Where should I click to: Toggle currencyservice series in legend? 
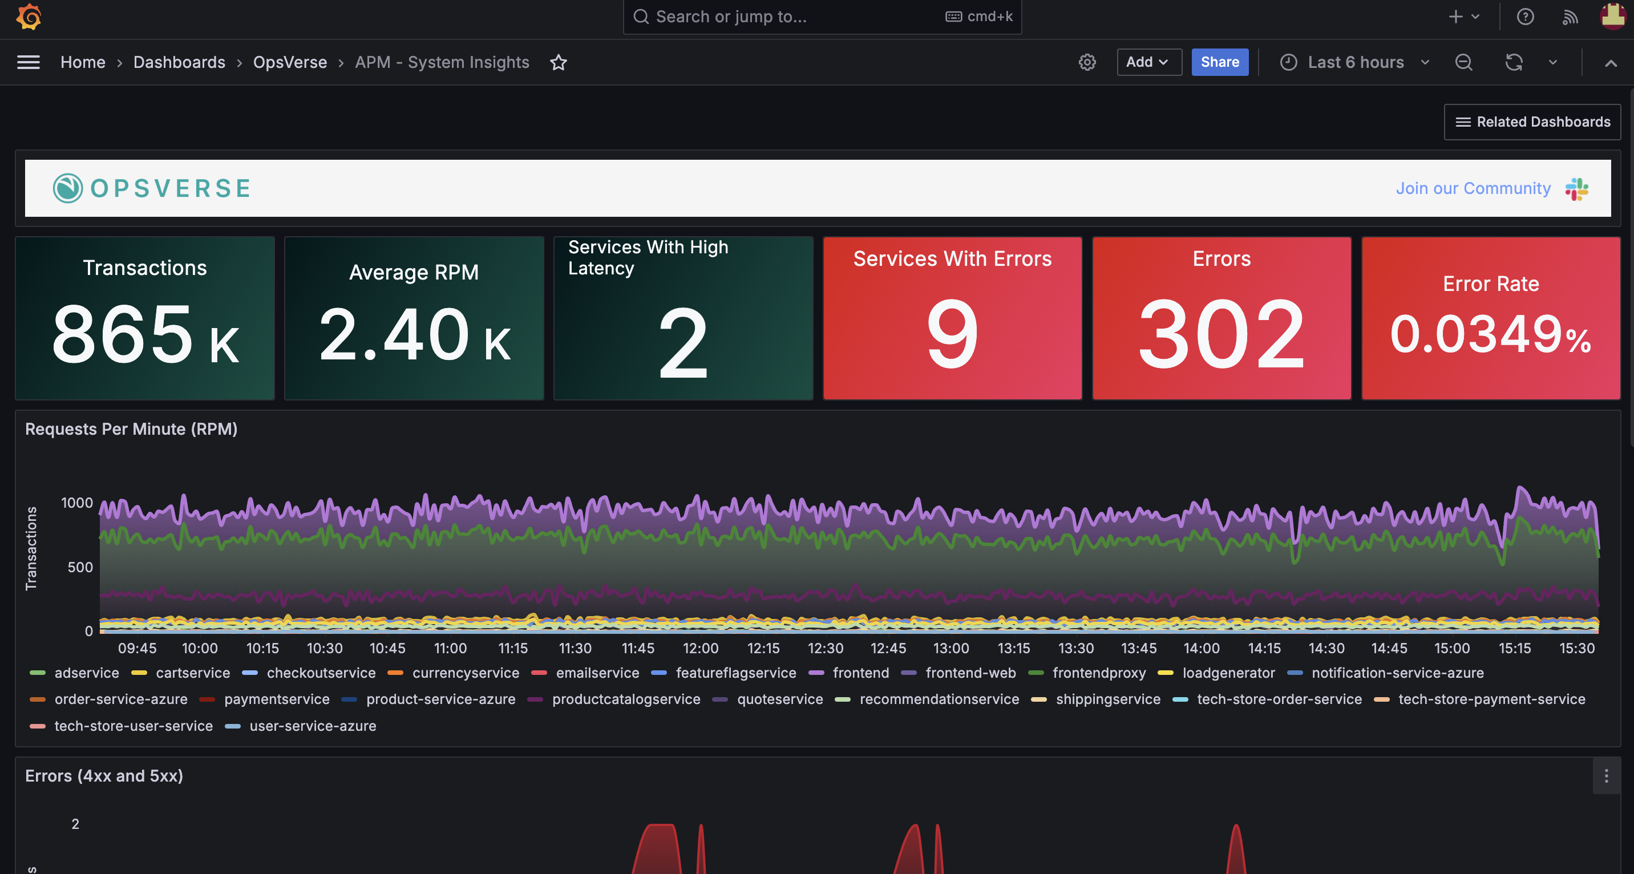466,673
